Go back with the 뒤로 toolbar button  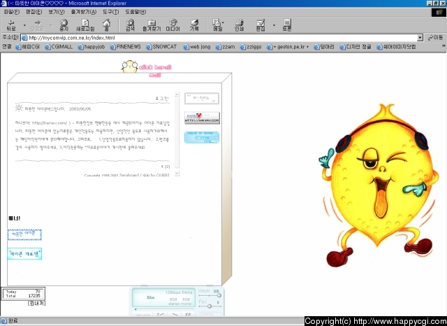[11, 25]
